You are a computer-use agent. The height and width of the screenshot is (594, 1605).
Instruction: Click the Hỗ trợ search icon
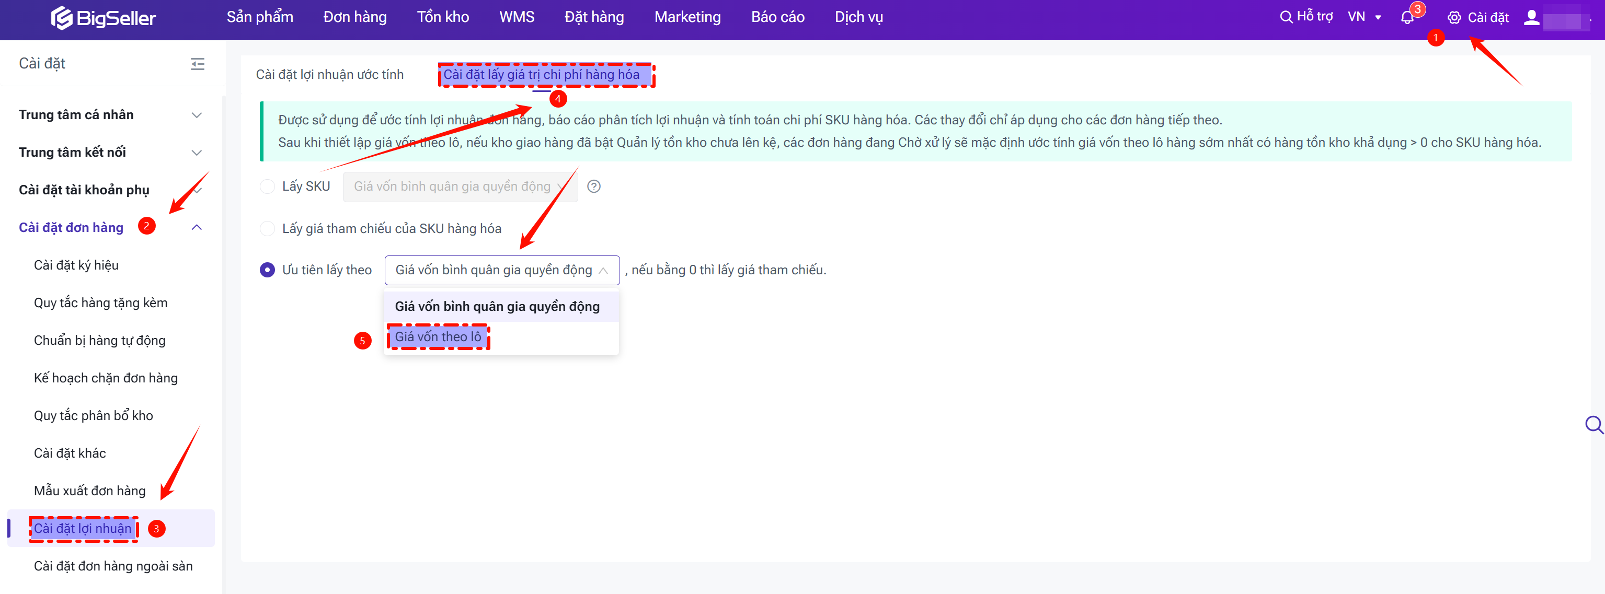point(1286,17)
